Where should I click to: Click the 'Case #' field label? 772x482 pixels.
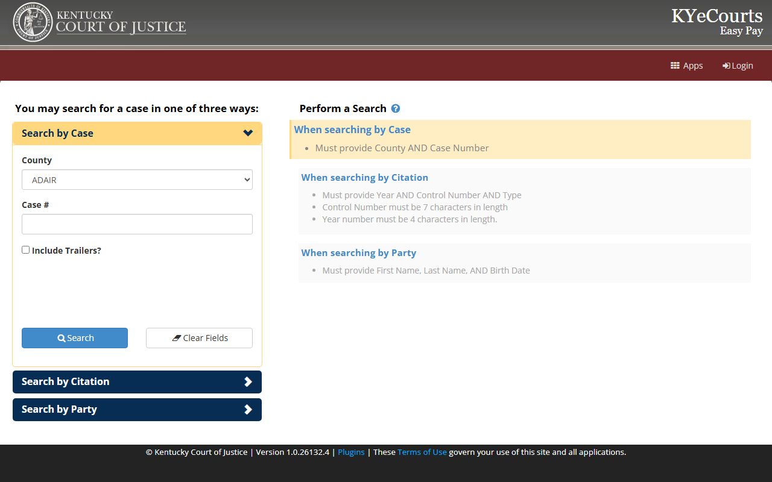[x=36, y=205]
